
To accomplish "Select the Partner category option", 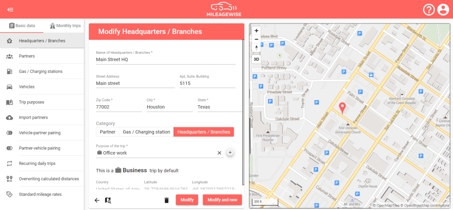I will pyautogui.click(x=107, y=132).
